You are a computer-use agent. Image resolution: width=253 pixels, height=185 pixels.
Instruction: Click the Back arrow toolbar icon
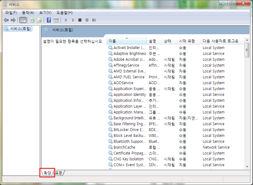(6, 20)
